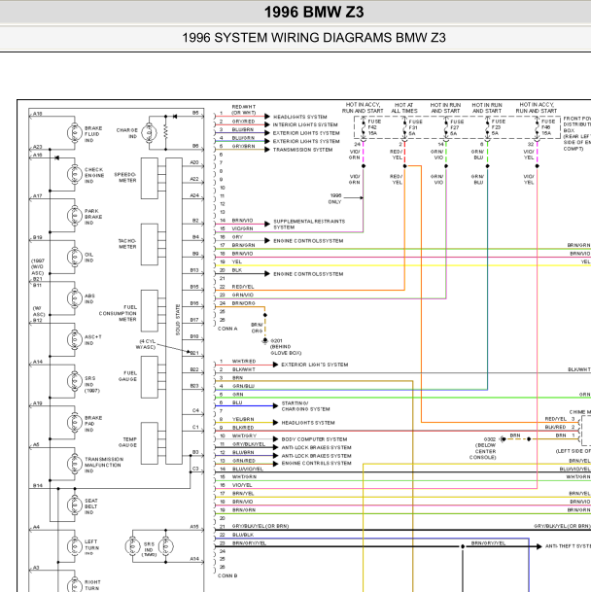Click Fuse F23 5A symbol
Viewport: 591px width, 592px height.
(x=488, y=128)
